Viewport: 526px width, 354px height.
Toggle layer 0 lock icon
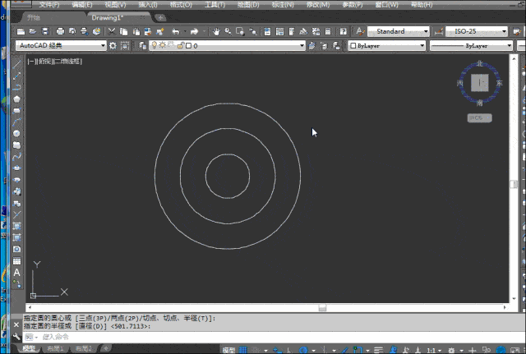181,45
